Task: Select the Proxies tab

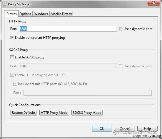Action: coord(11,14)
